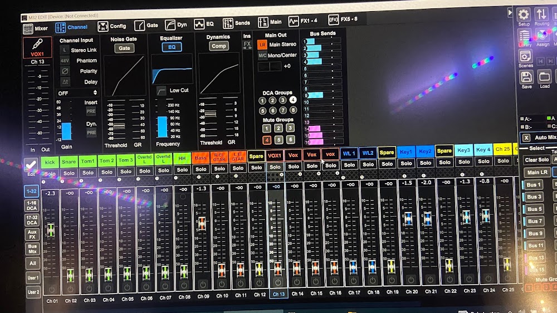Open the Sends tab
The image size is (557, 313).
236,24
